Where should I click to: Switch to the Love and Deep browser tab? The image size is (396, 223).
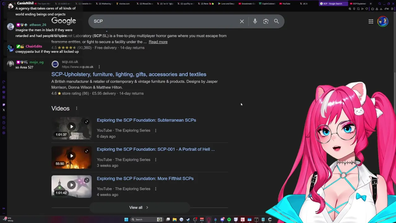226,4
